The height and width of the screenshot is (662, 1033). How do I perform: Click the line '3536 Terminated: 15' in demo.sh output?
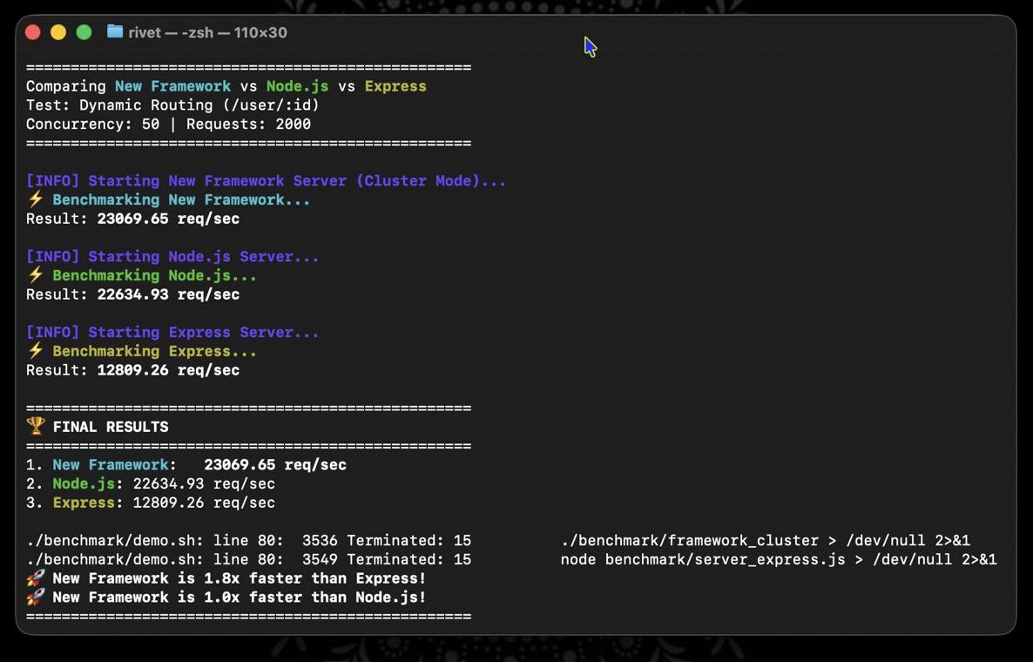point(249,540)
